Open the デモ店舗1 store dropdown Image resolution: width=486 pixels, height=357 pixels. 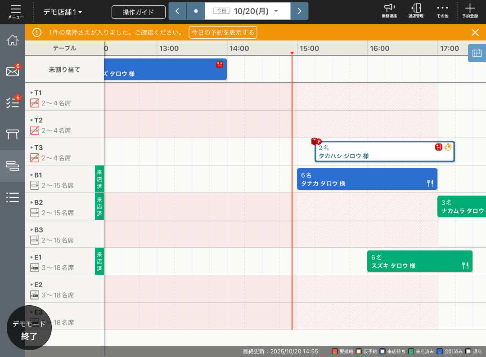point(63,12)
